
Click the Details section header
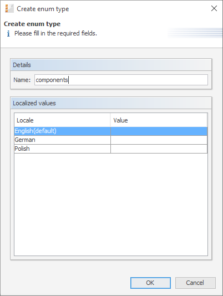point(111,65)
